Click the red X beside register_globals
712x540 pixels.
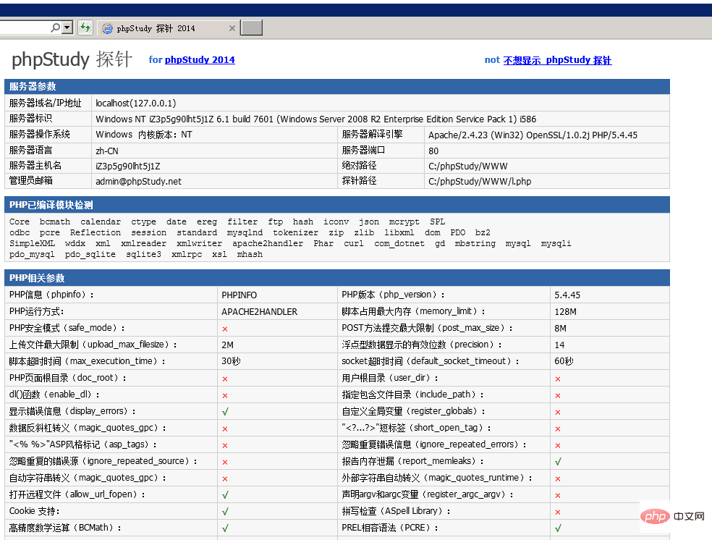[x=557, y=410]
